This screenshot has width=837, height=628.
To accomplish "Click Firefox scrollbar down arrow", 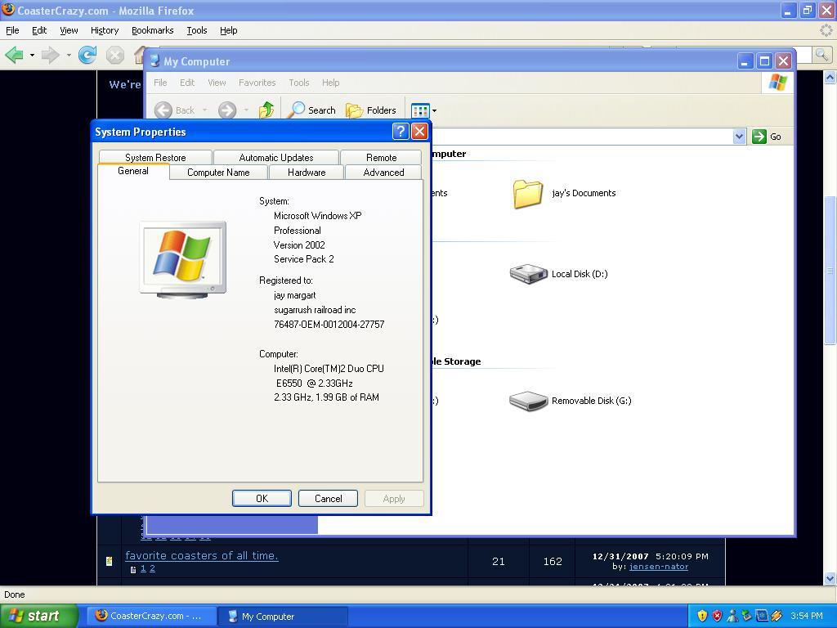I will click(x=830, y=578).
